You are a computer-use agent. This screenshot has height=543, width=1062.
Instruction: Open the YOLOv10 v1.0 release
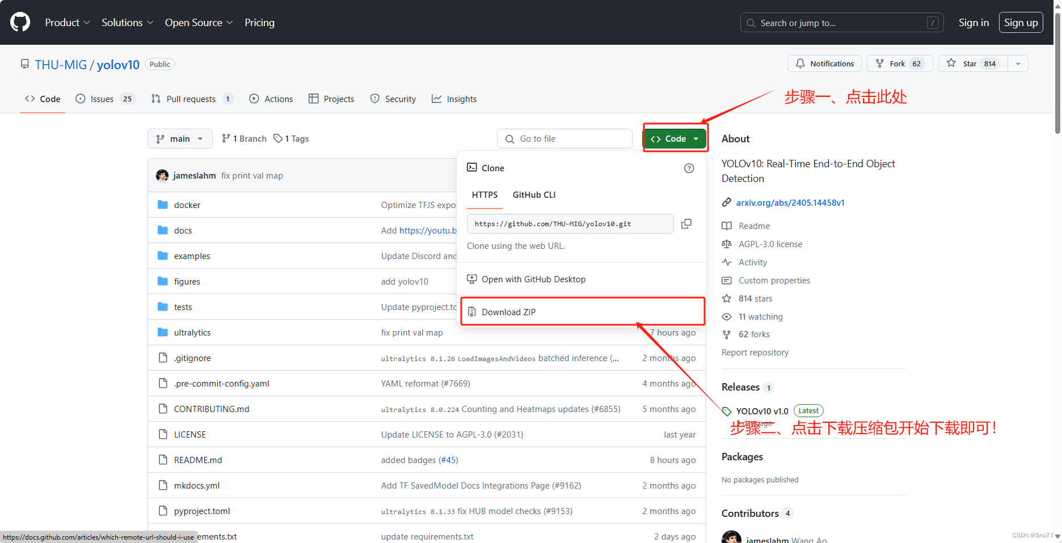pos(762,411)
